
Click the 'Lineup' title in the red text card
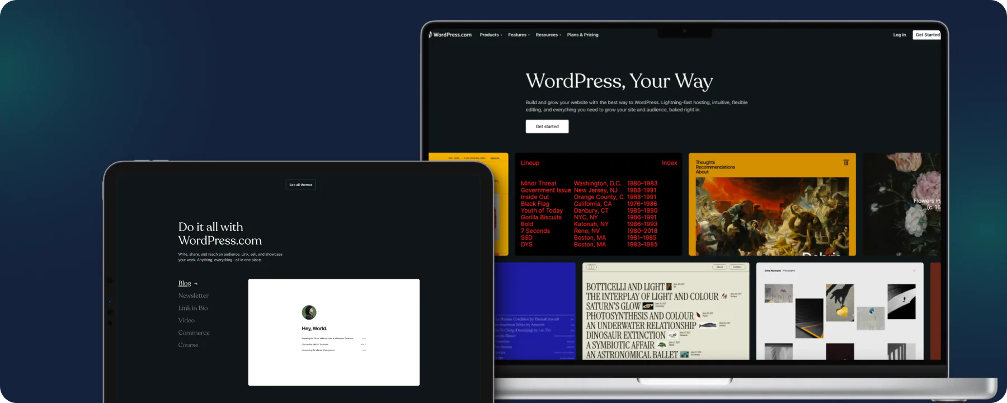click(530, 163)
